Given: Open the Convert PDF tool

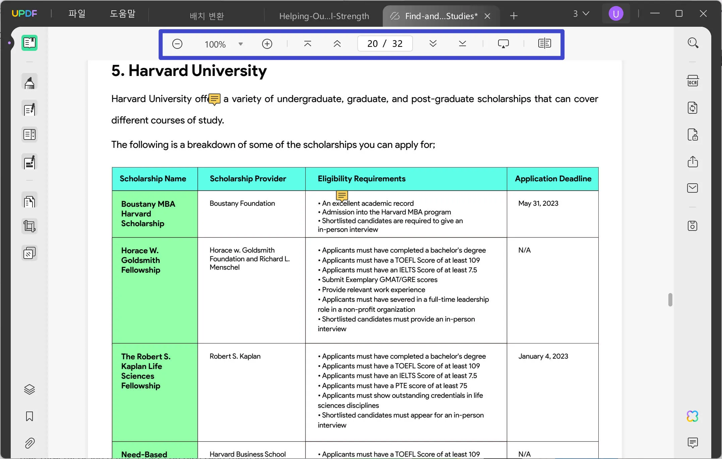Looking at the screenshot, I should pyautogui.click(x=693, y=108).
